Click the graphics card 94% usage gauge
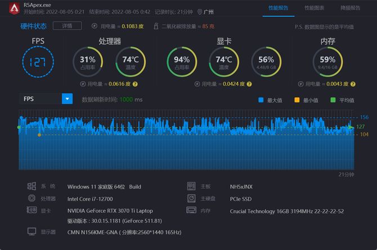377x250 pixels. click(x=182, y=62)
